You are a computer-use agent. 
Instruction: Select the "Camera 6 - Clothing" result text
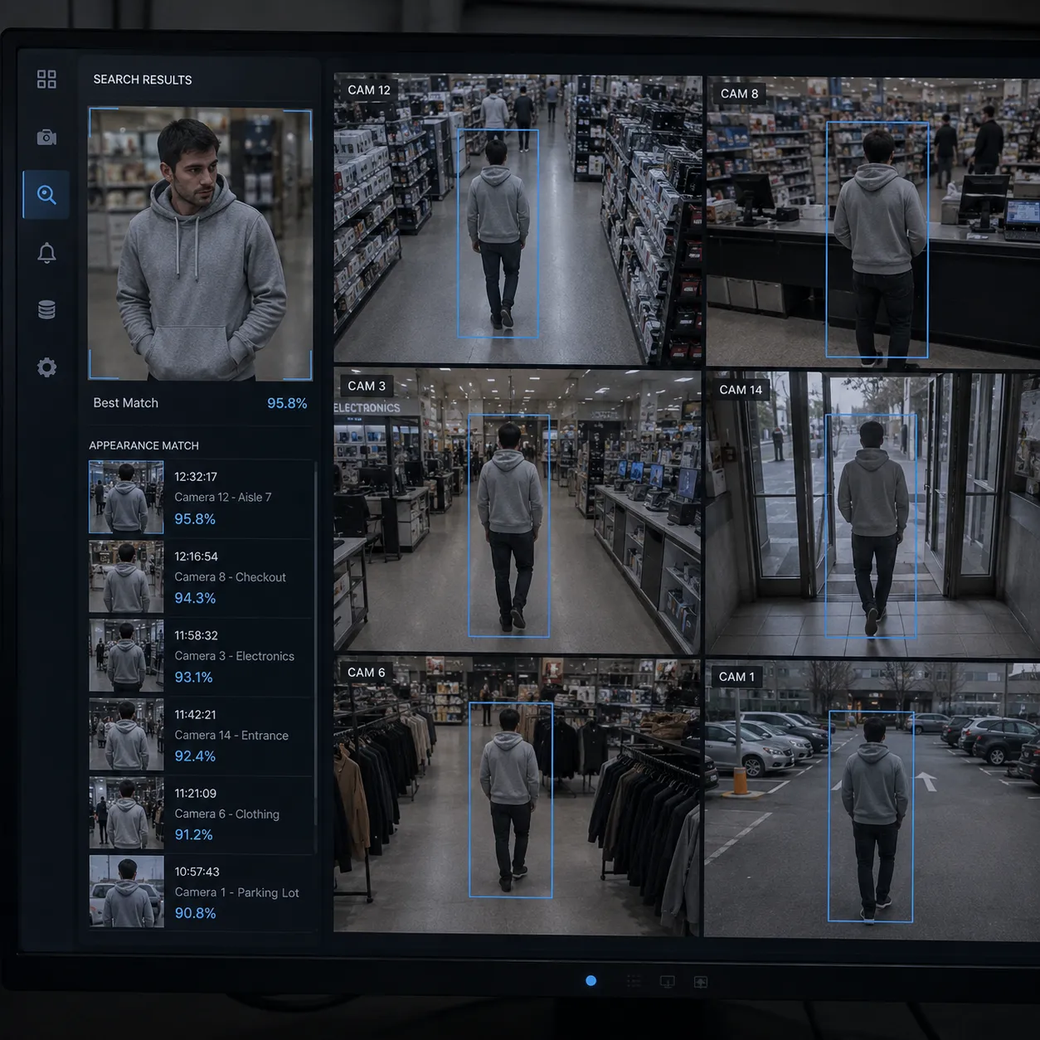coord(226,814)
